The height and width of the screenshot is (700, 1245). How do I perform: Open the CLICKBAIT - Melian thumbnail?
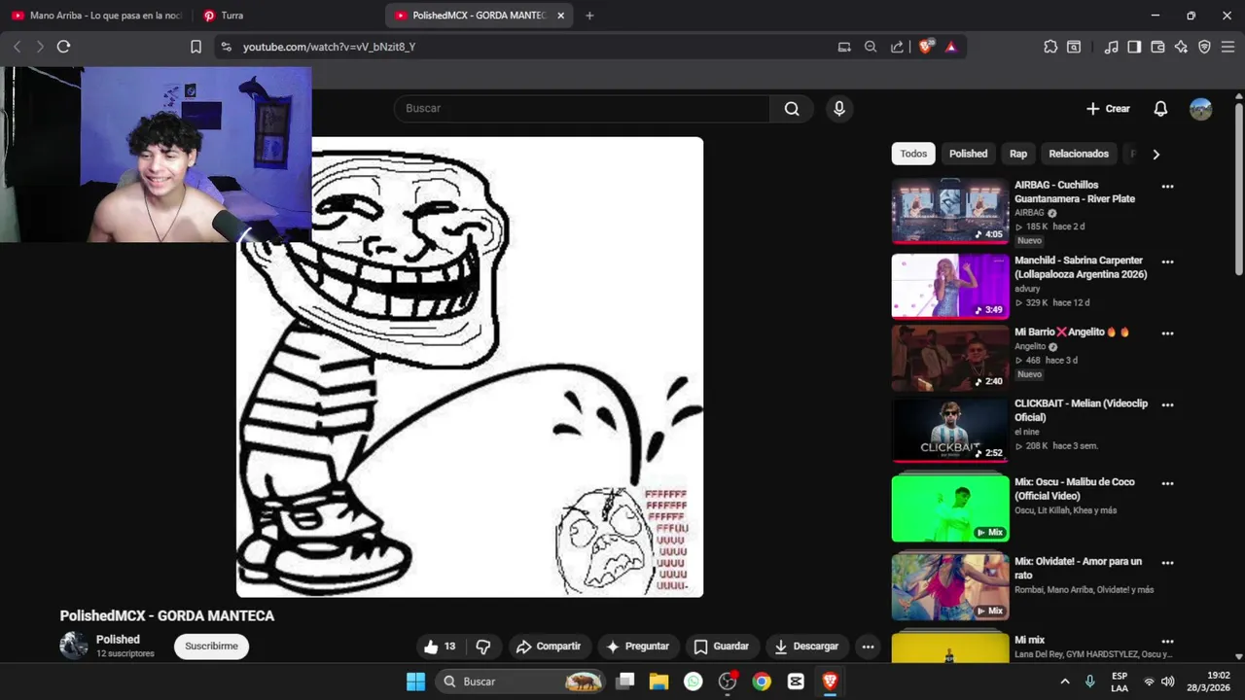pyautogui.click(x=950, y=430)
